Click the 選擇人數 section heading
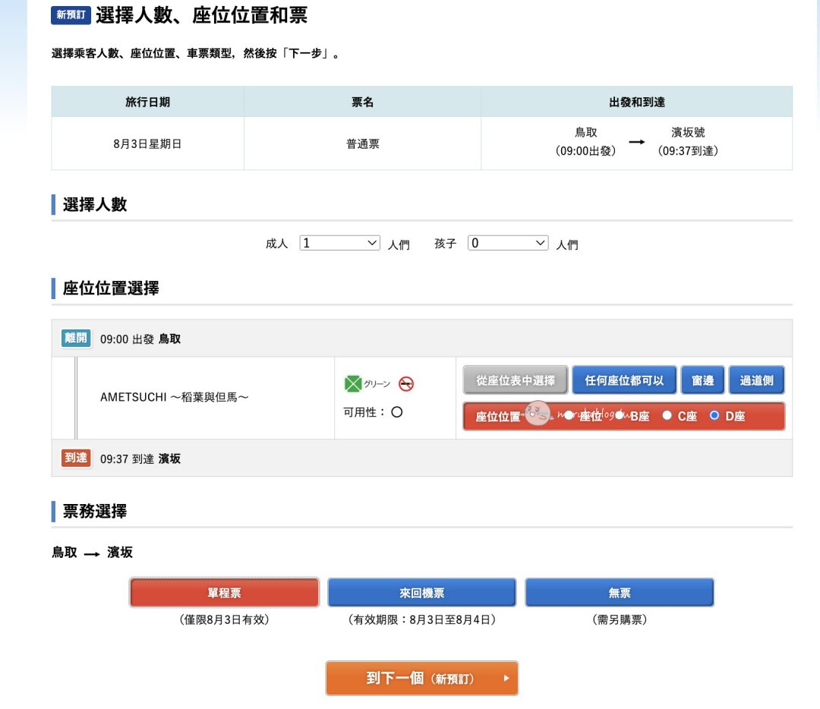The height and width of the screenshot is (709, 820). [95, 204]
